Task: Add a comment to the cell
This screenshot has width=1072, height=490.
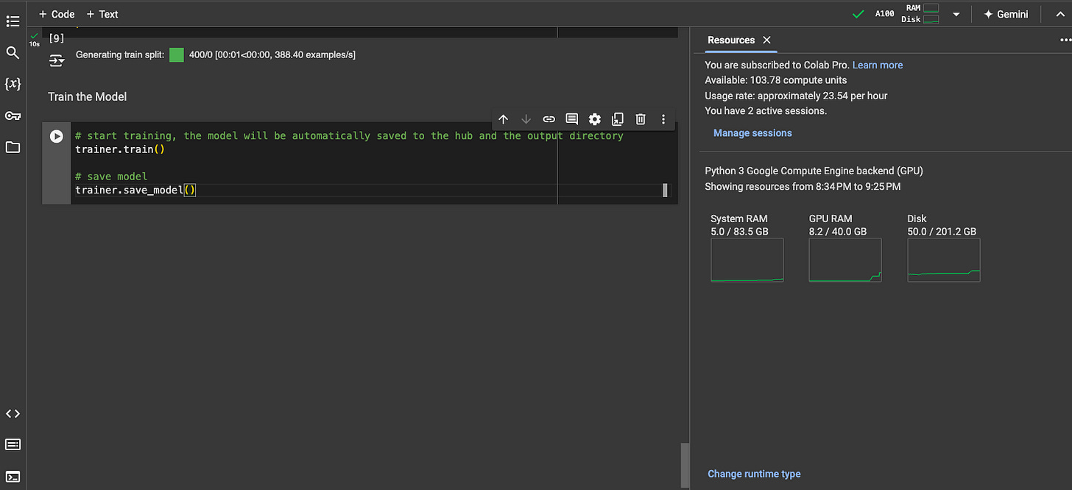Action: point(571,119)
